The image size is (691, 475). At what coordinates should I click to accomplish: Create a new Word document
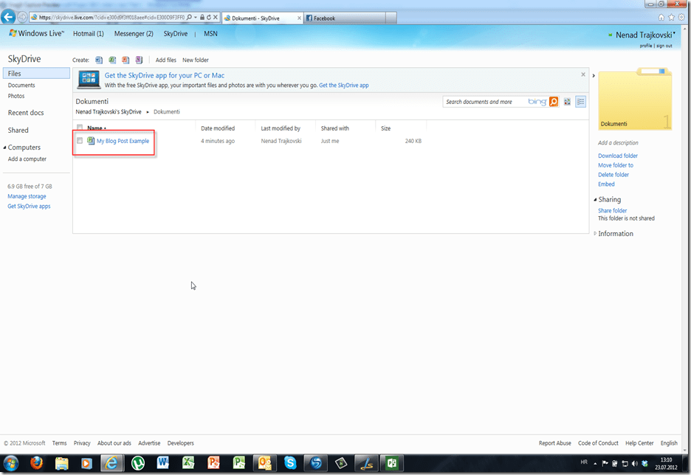(99, 60)
